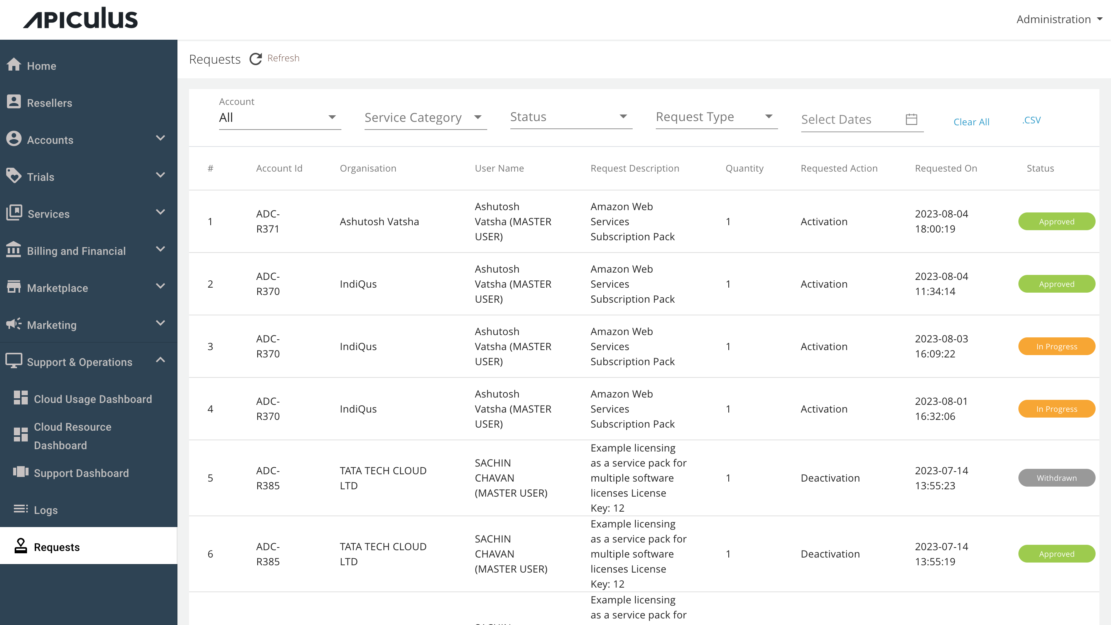The image size is (1111, 625).
Task: Click the Services bookmark-stack icon
Action: pyautogui.click(x=14, y=213)
